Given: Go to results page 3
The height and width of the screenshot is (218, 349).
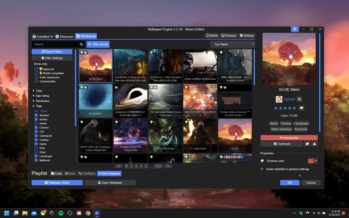Looking at the screenshot, I should [136, 166].
